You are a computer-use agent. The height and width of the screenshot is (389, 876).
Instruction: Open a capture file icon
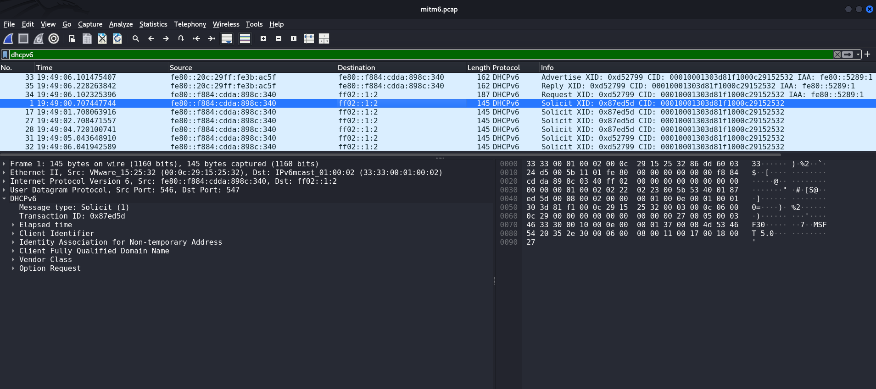[x=72, y=39]
